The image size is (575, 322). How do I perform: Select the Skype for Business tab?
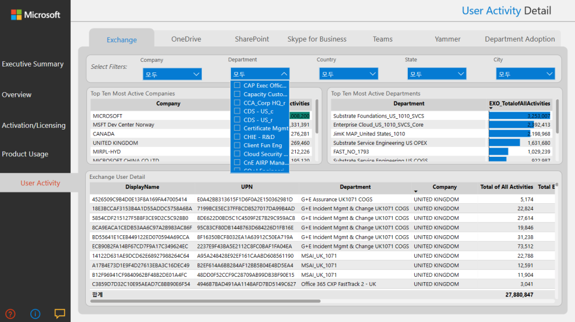[317, 39]
